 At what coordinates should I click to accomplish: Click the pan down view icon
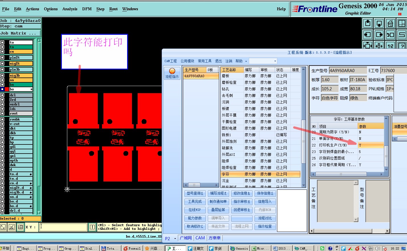pyautogui.click(x=379, y=23)
